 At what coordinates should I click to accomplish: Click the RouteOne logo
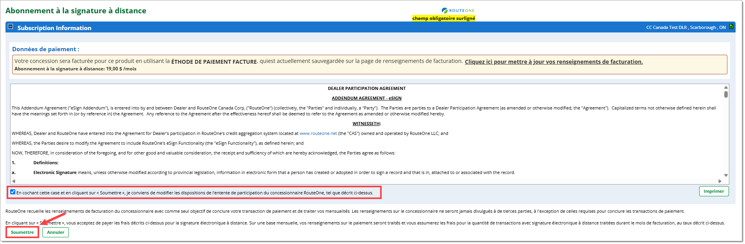tap(458, 11)
